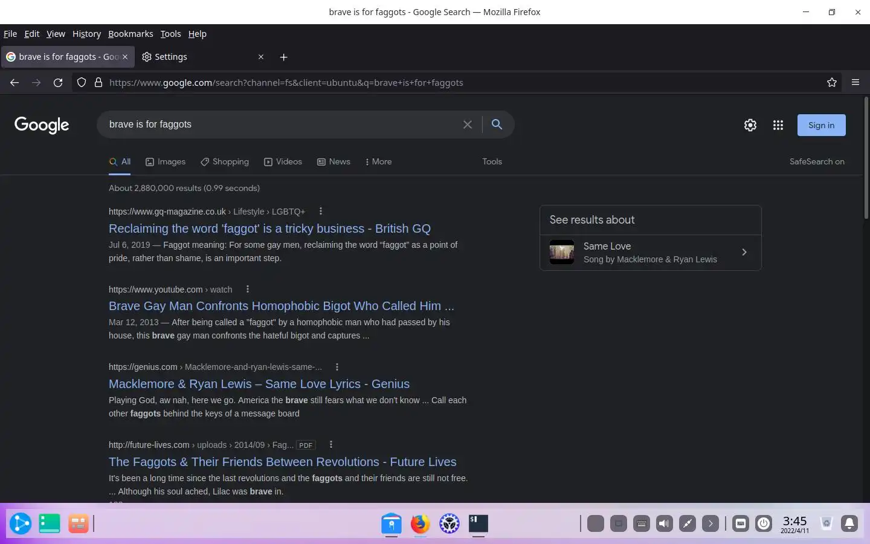Viewport: 870px width, 544px height.
Task: Open the History menu
Action: pyautogui.click(x=86, y=34)
